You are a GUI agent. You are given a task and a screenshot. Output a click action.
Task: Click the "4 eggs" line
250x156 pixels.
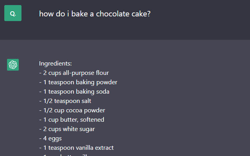point(50,138)
